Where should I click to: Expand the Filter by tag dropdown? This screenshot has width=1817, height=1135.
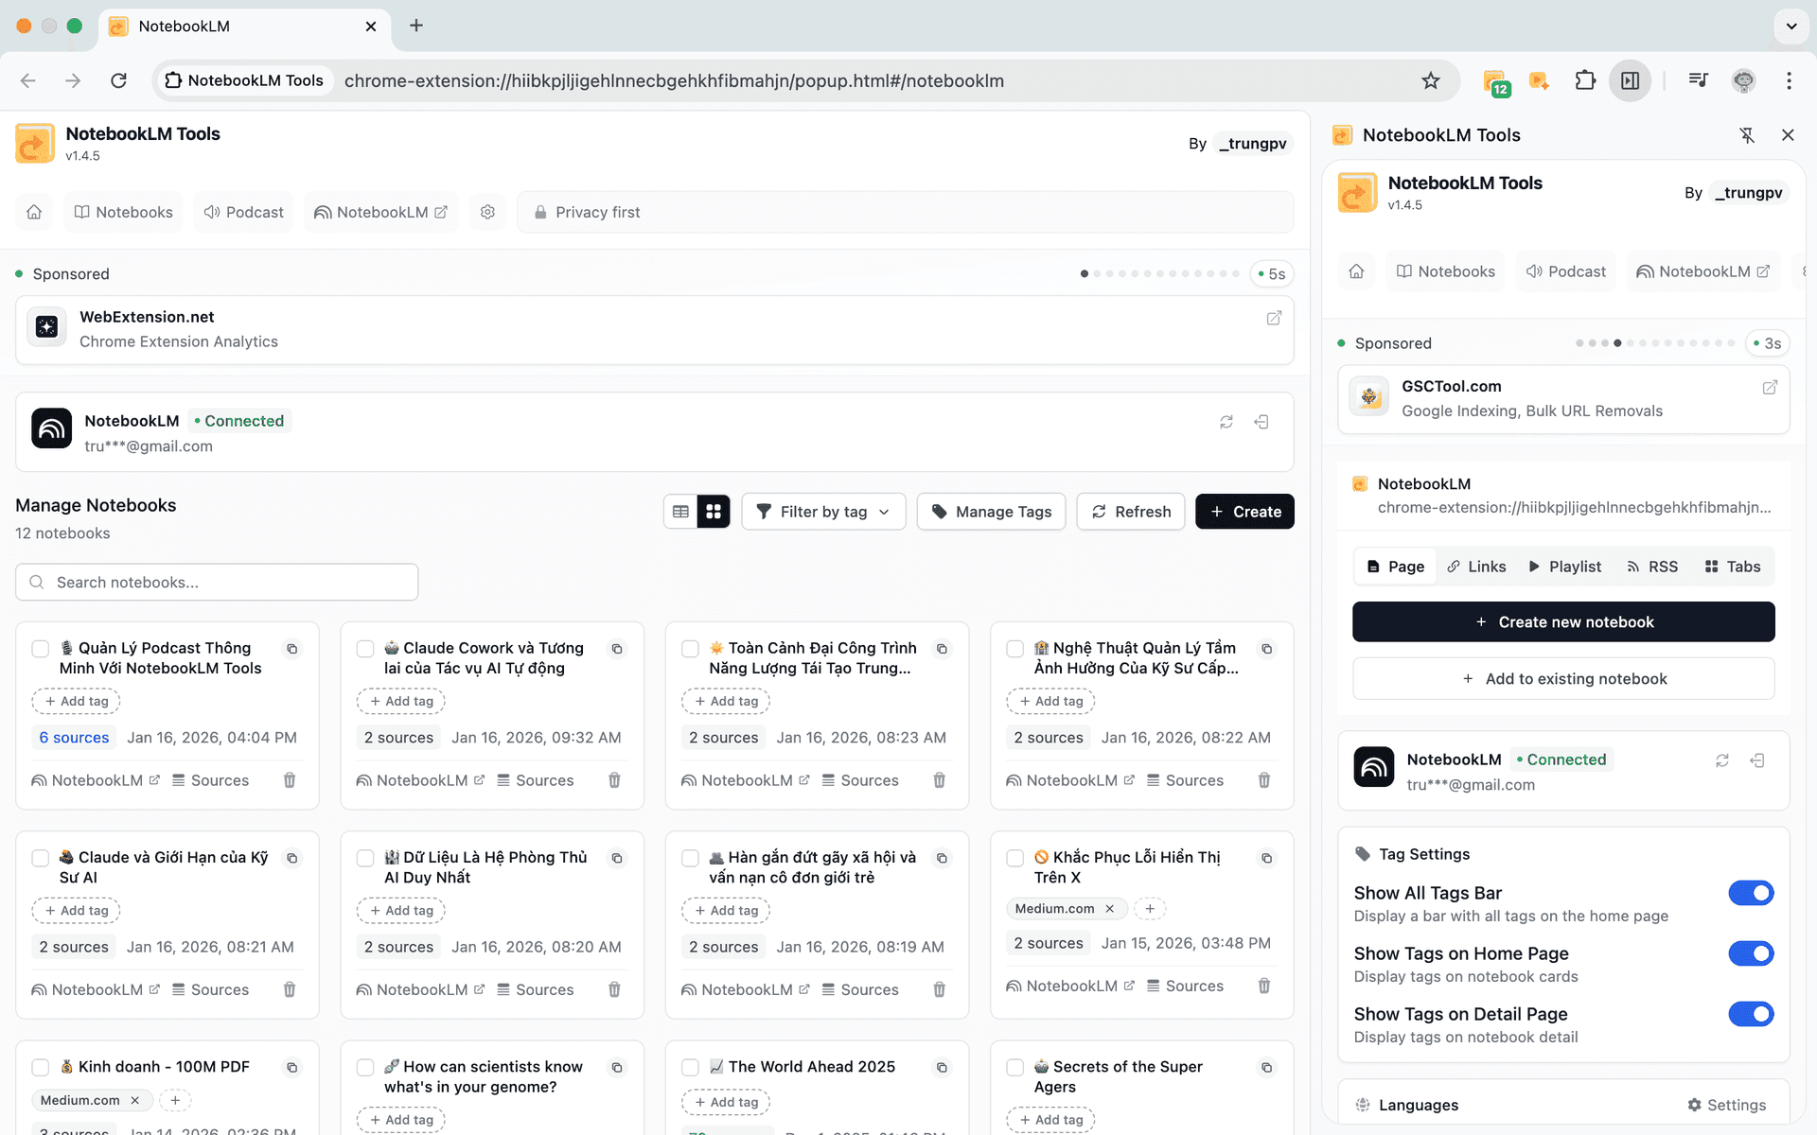point(823,512)
